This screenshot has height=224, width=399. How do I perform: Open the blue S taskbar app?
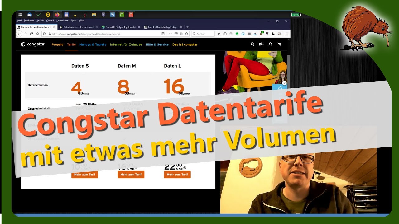(x=113, y=15)
